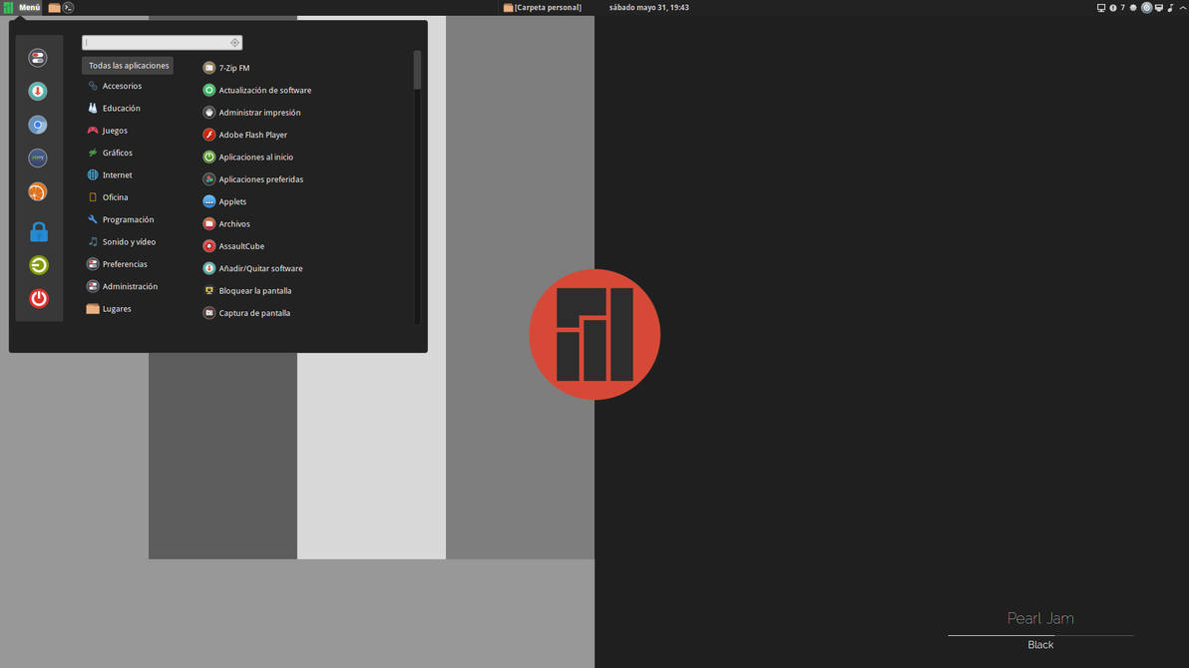
Task: Open the Administración category
Action: point(130,286)
